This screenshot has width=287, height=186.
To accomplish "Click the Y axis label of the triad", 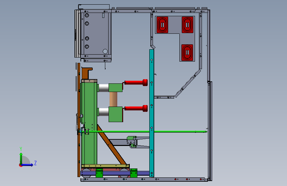I will point(21,149).
